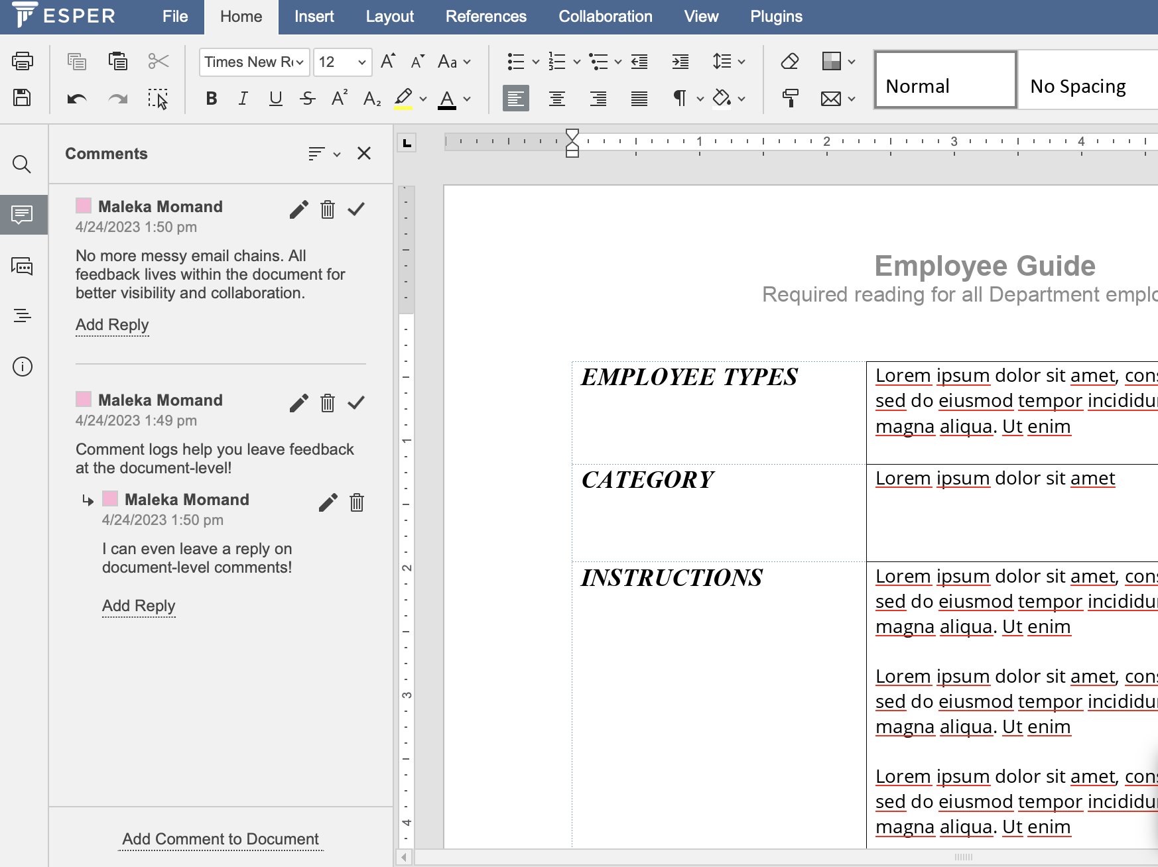Open the font size dropdown
The width and height of the screenshot is (1158, 867).
[x=361, y=62]
